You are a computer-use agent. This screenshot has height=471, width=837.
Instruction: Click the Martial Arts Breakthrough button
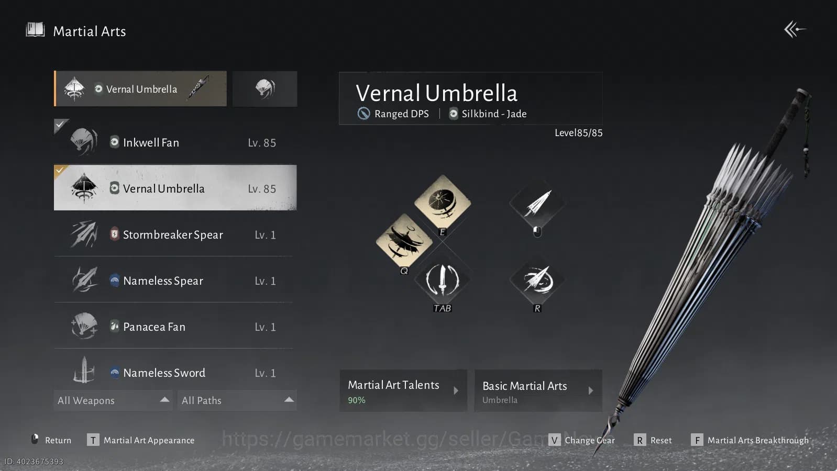(x=750, y=440)
